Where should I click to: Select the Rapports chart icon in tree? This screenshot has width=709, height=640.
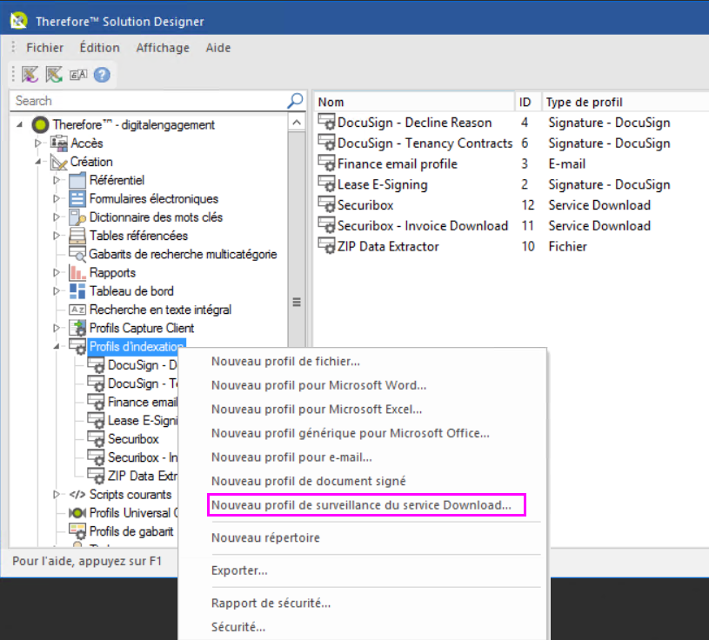77,272
